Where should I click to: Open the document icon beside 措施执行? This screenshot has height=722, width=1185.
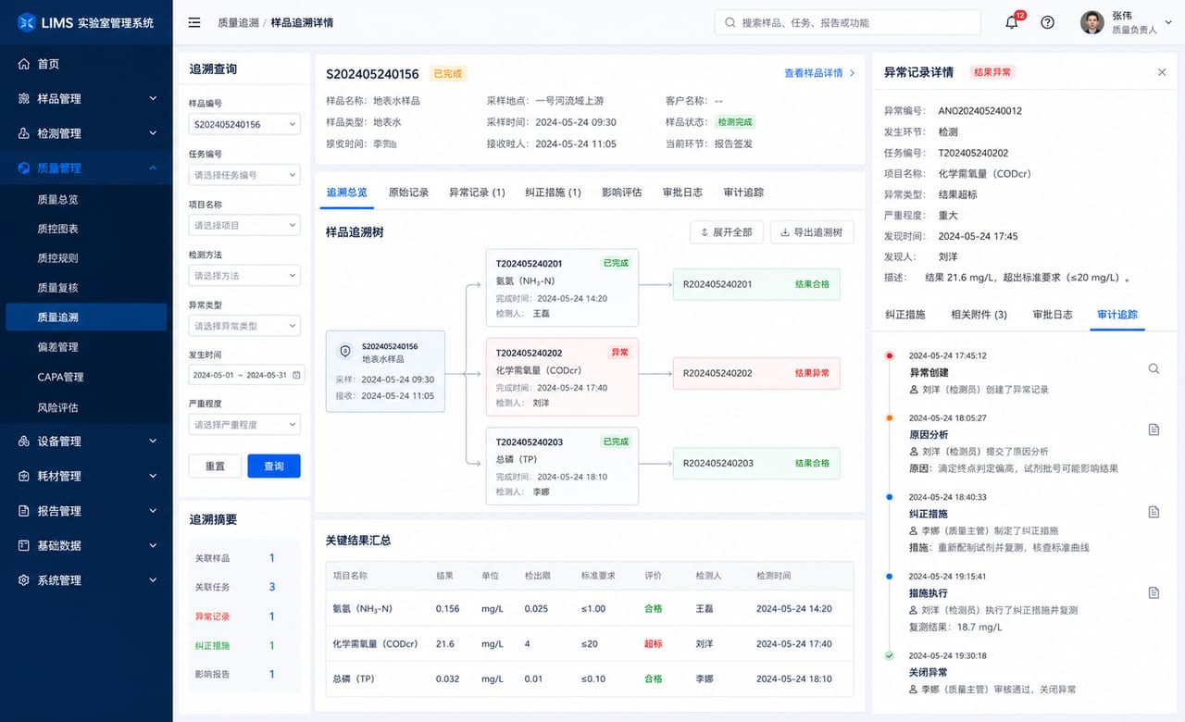pos(1154,592)
